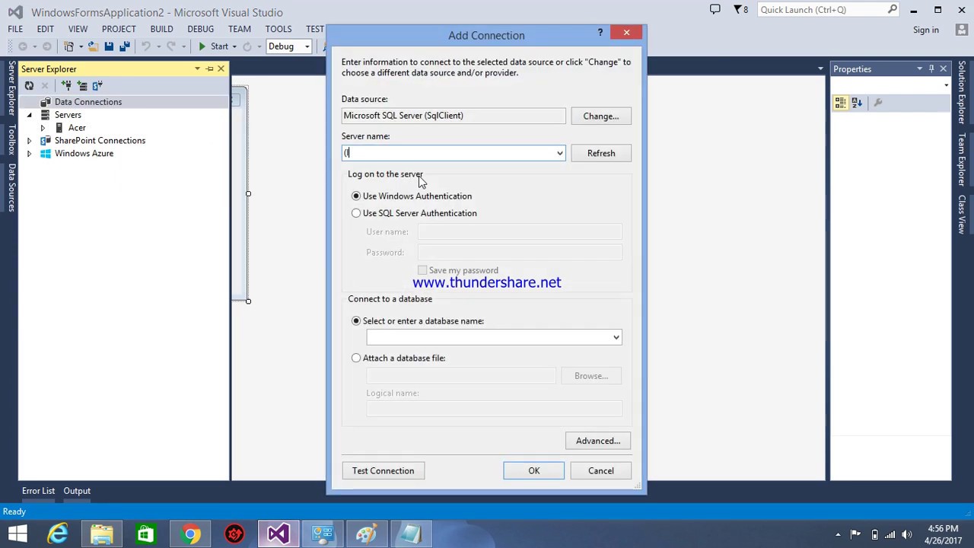Viewport: 974px width, 548px height.
Task: Click the Open File toolbar icon
Action: [x=92, y=47]
